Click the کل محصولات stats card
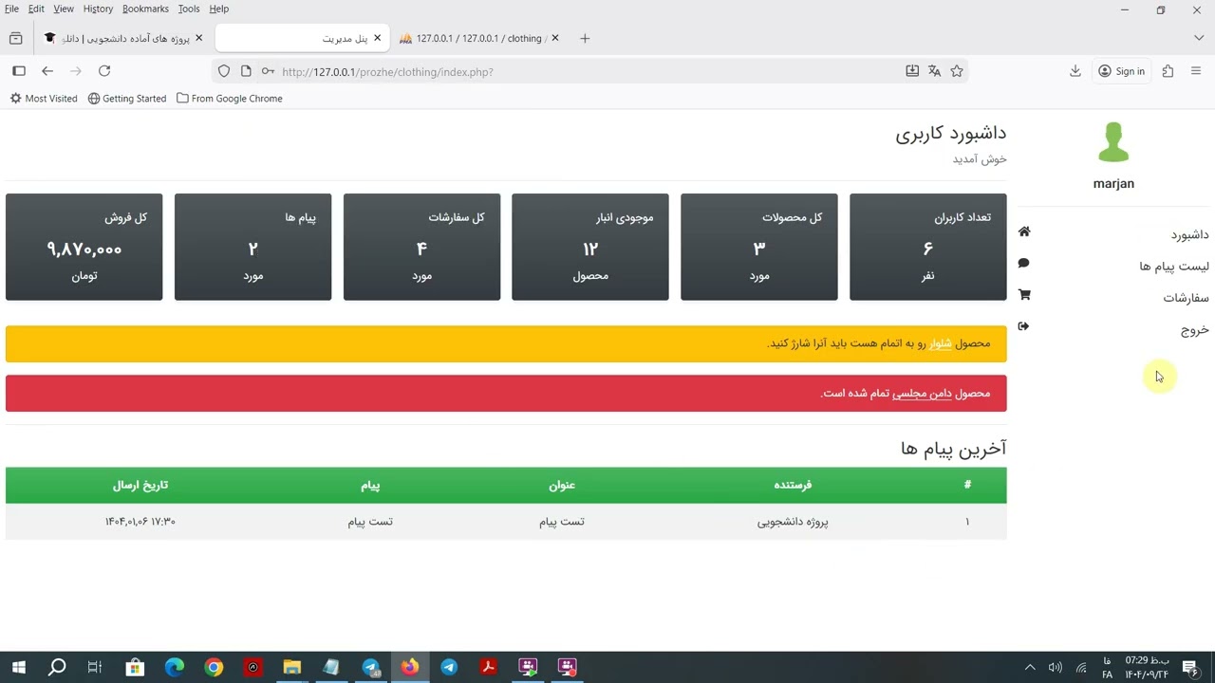The height and width of the screenshot is (683, 1215). (759, 247)
